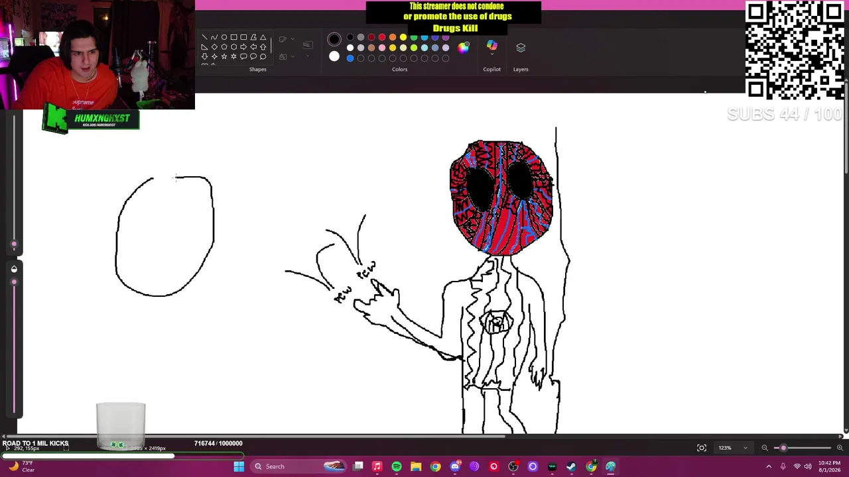Open the Layers panel

521,48
